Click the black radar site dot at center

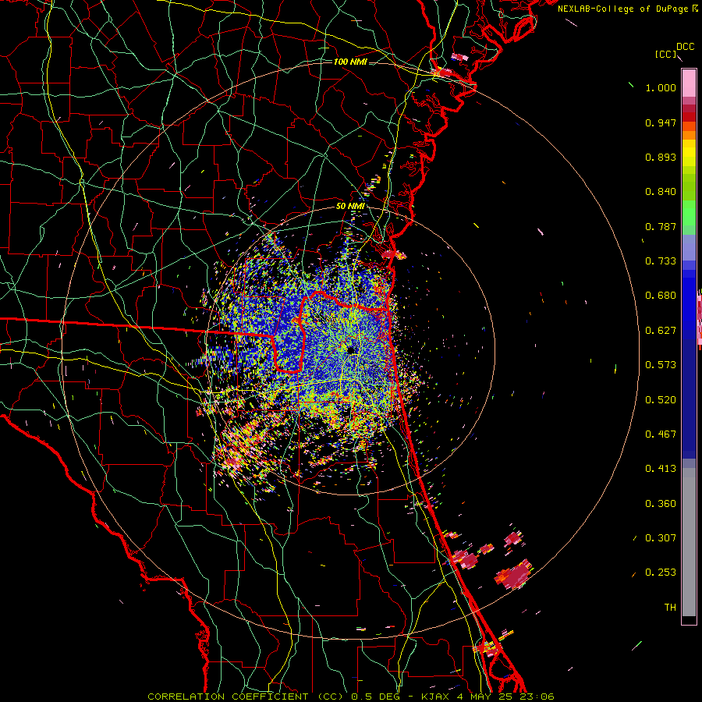[351, 349]
